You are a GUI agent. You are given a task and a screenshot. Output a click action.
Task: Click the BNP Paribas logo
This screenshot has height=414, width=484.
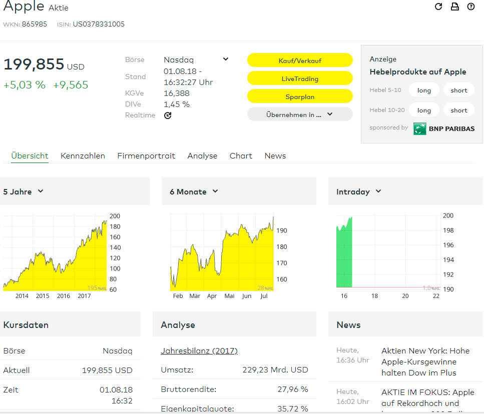[x=444, y=128]
